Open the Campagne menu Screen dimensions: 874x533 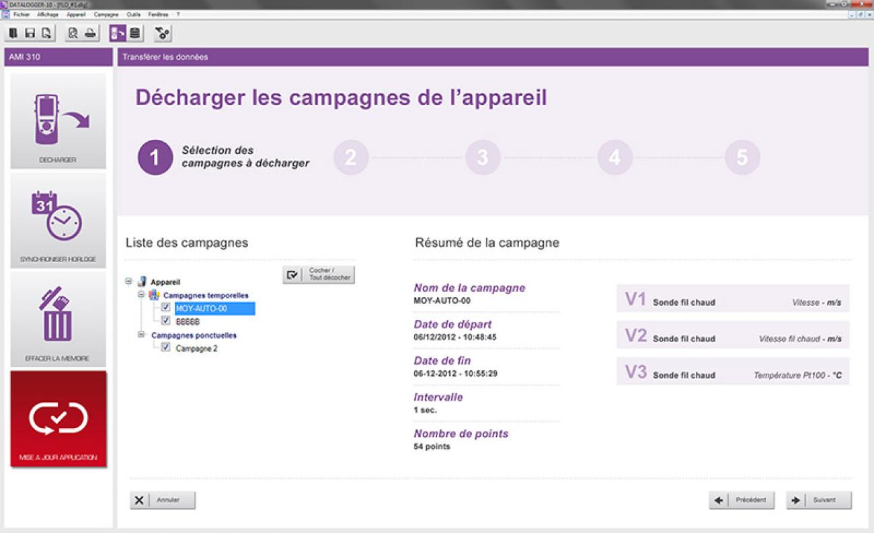point(106,14)
